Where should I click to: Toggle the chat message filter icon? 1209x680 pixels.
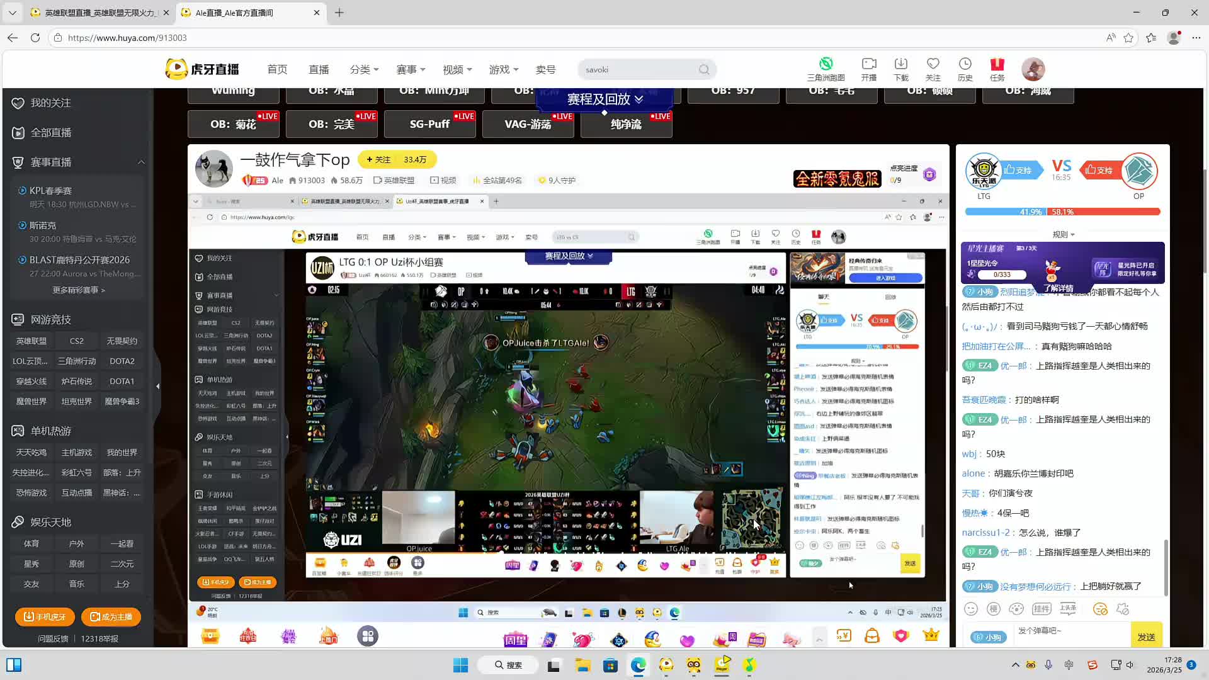tap(1100, 609)
